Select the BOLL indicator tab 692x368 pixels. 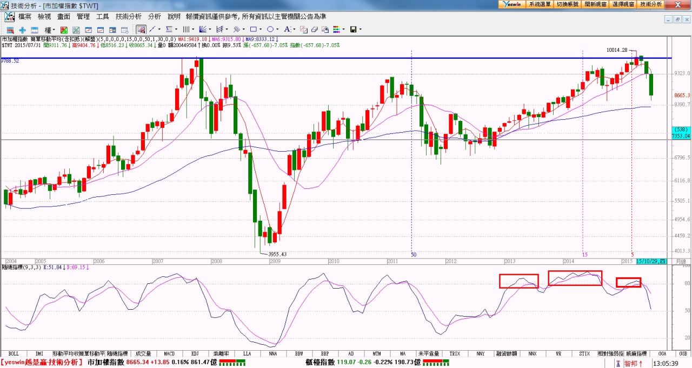pyautogui.click(x=14, y=353)
